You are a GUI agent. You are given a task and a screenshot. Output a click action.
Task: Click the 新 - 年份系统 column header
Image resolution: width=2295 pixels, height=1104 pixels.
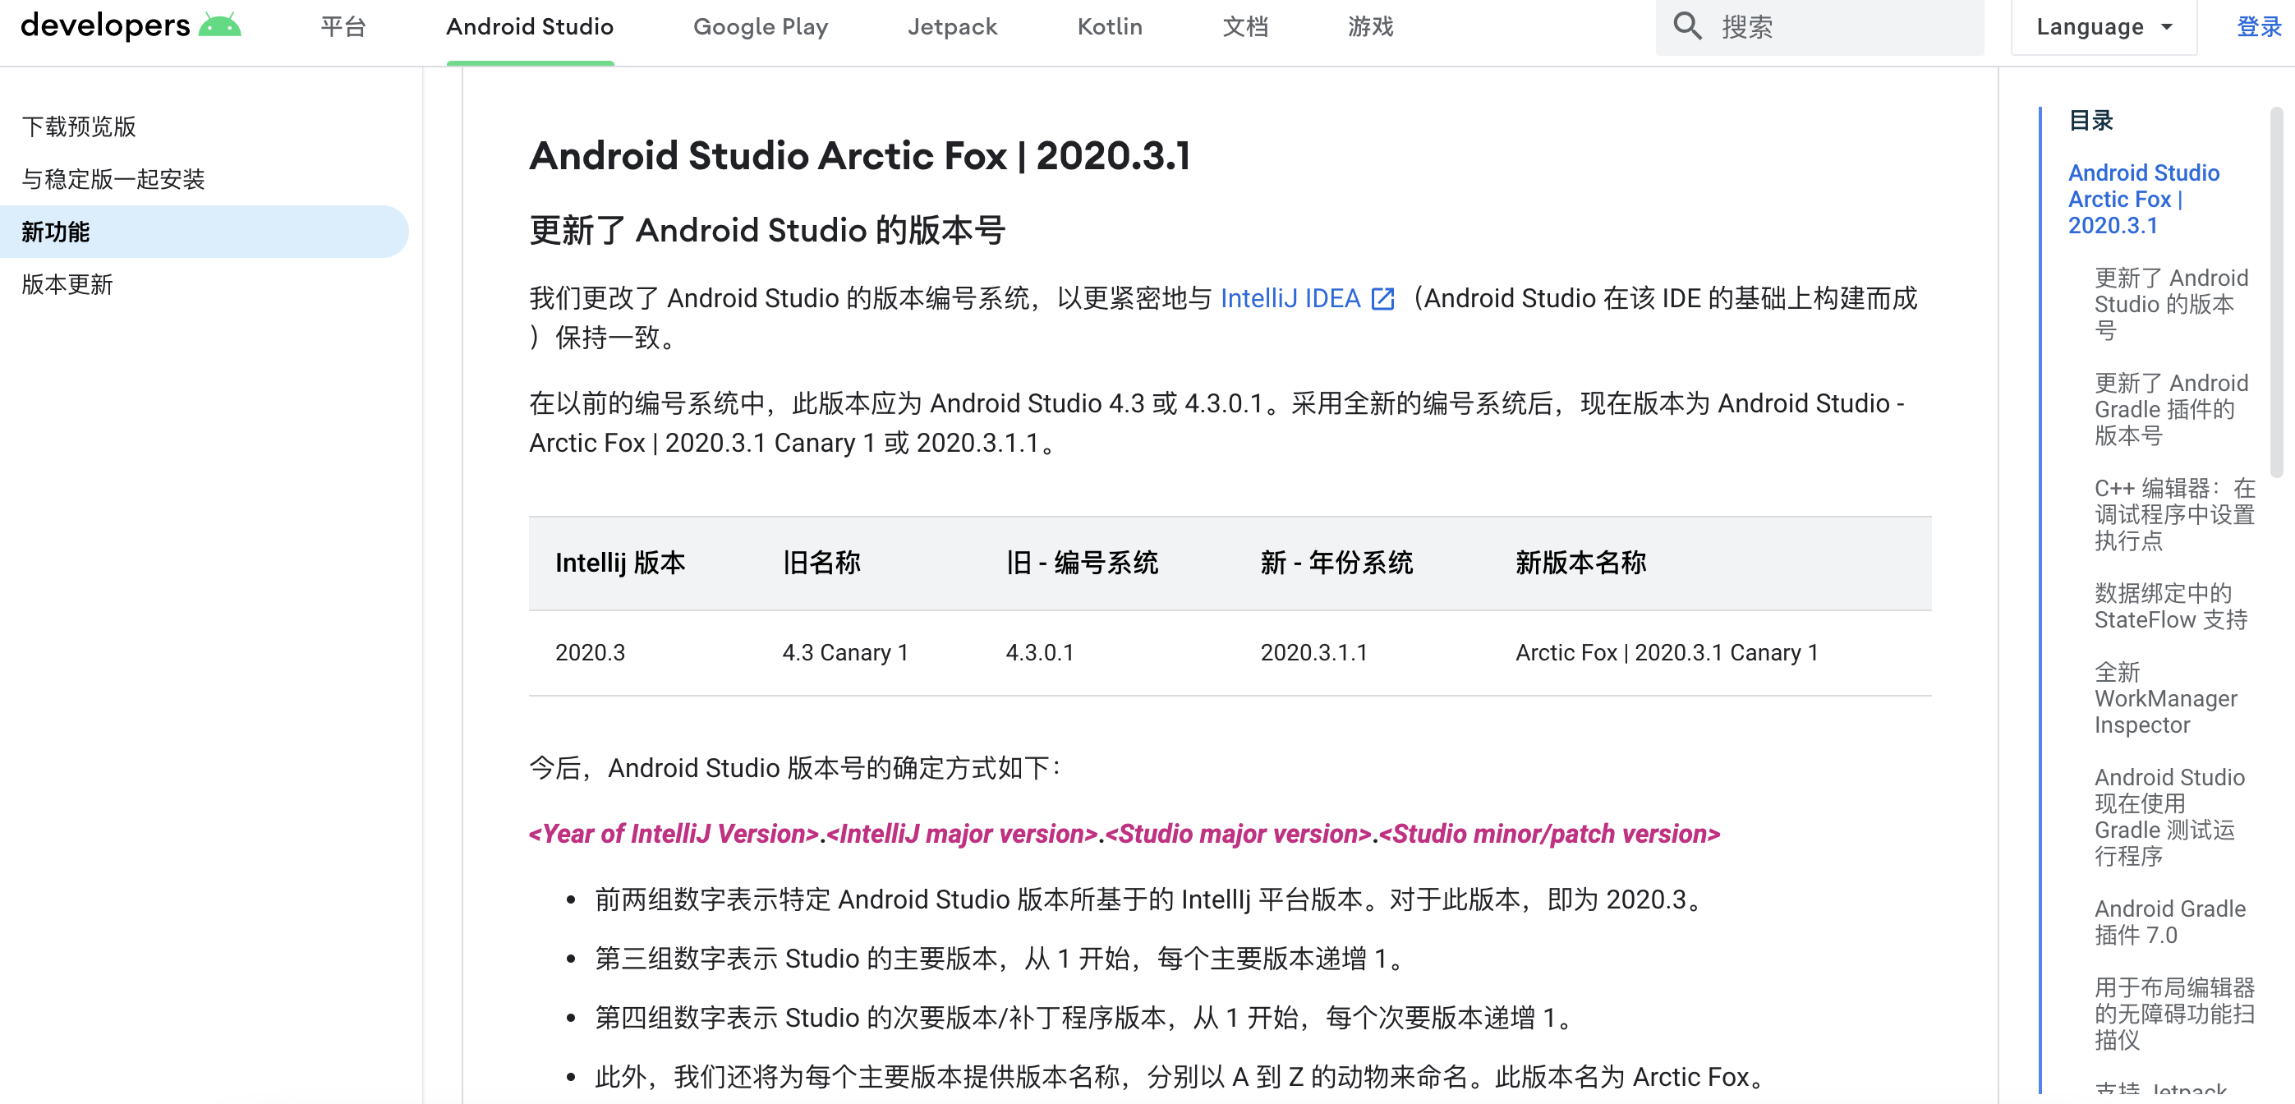[1336, 563]
